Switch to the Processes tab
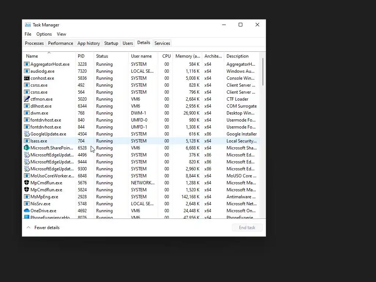 [x=34, y=43]
